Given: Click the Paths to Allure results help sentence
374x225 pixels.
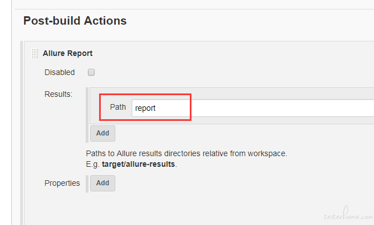Looking at the screenshot, I should pos(186,153).
